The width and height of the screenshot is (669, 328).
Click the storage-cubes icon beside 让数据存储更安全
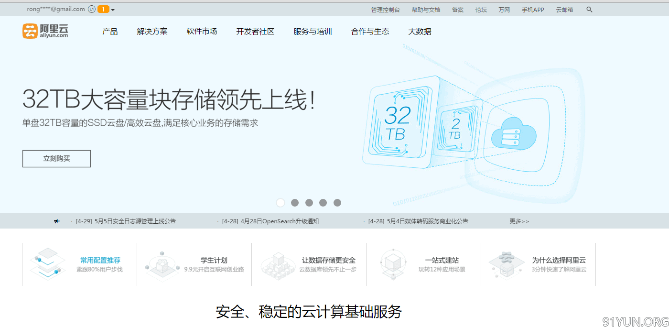click(277, 265)
